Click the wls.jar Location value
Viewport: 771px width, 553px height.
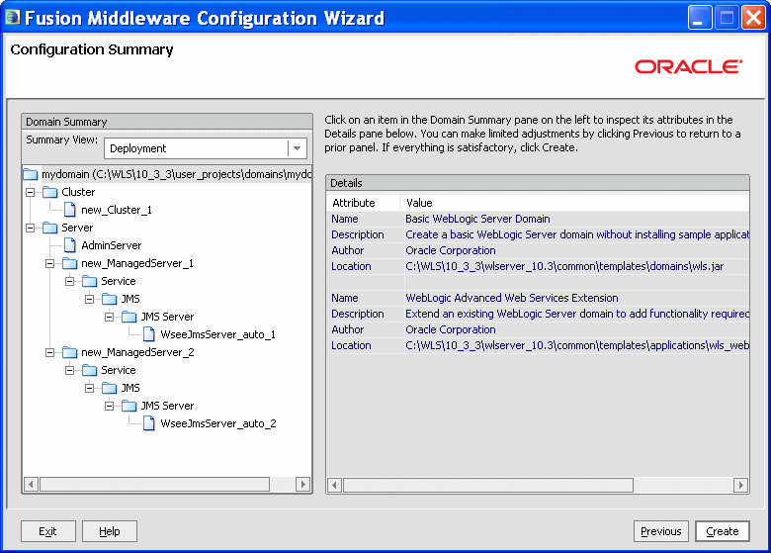[564, 266]
